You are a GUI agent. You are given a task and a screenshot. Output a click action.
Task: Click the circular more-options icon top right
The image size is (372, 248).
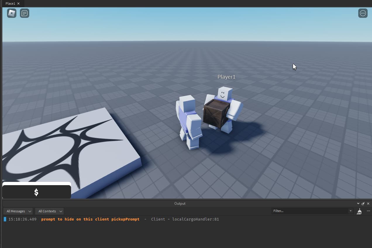tap(363, 13)
